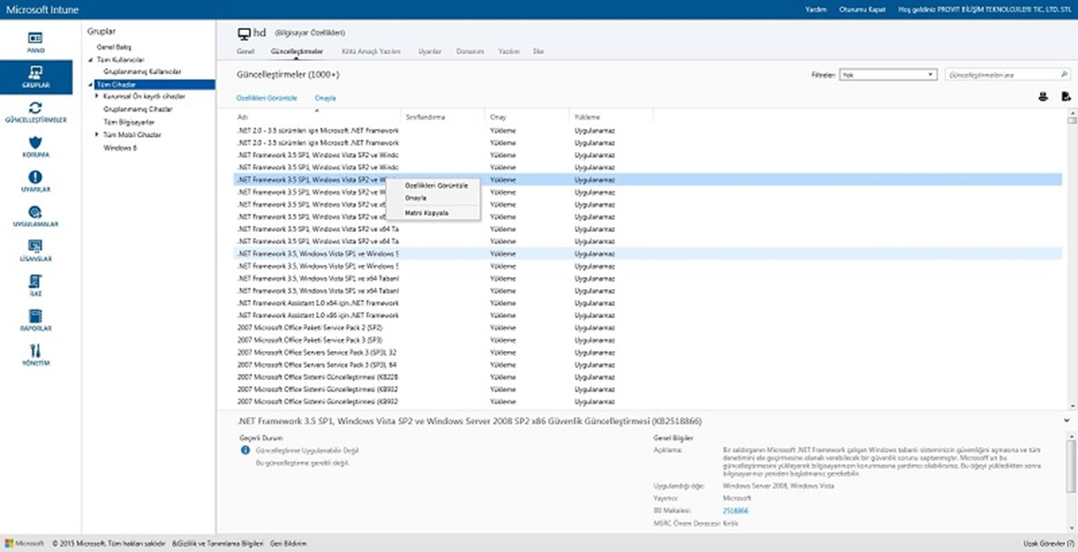1078x552 pixels.
Task: Switch to the Kötü Amaçlı Yazılım tab
Action: point(370,52)
